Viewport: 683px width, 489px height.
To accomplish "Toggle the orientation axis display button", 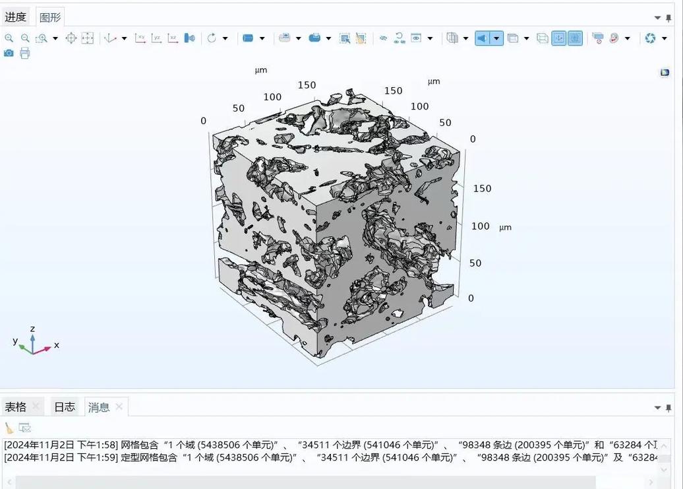I will pyautogui.click(x=559, y=38).
